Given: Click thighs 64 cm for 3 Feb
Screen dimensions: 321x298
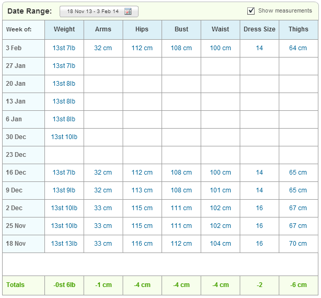Looking at the screenshot, I should click(298, 48).
